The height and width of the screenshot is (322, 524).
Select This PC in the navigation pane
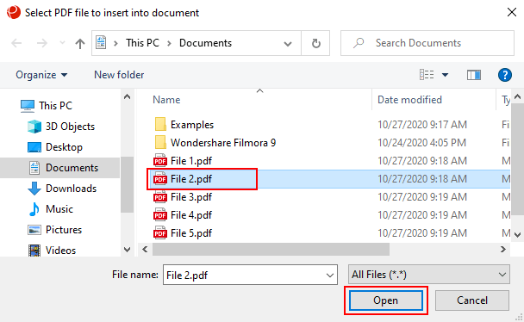pos(55,106)
